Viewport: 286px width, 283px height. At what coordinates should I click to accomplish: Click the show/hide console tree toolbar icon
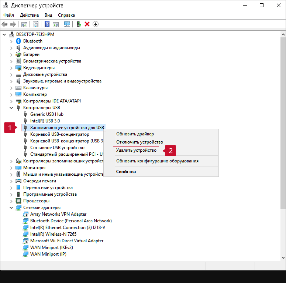[x=24, y=24]
